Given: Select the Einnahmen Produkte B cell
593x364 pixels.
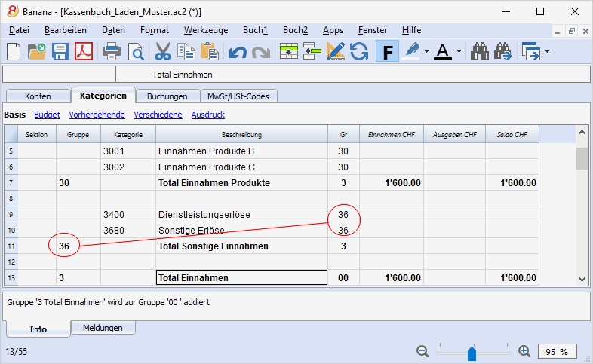Looking at the screenshot, I should (241, 151).
